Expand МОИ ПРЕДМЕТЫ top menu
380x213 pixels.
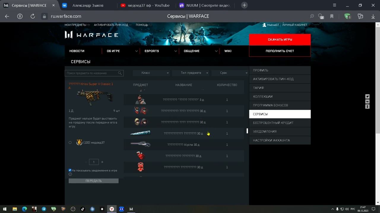click(77, 25)
